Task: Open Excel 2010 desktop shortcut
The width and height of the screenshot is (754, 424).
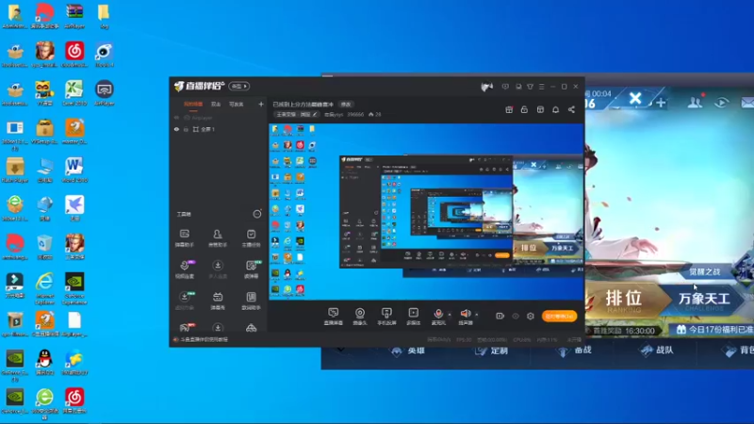Action: (74, 93)
